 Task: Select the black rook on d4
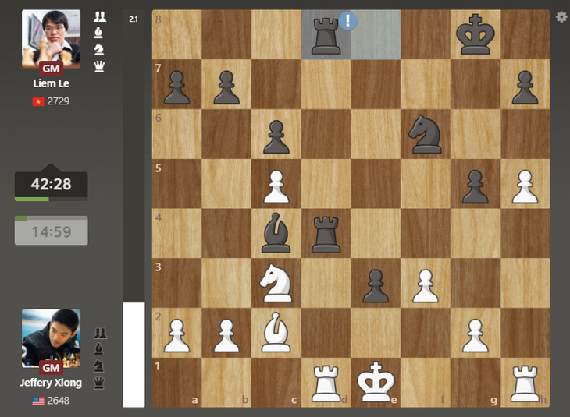(326, 233)
